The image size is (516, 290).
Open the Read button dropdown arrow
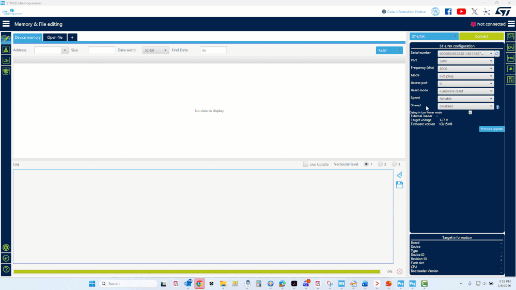click(x=399, y=50)
